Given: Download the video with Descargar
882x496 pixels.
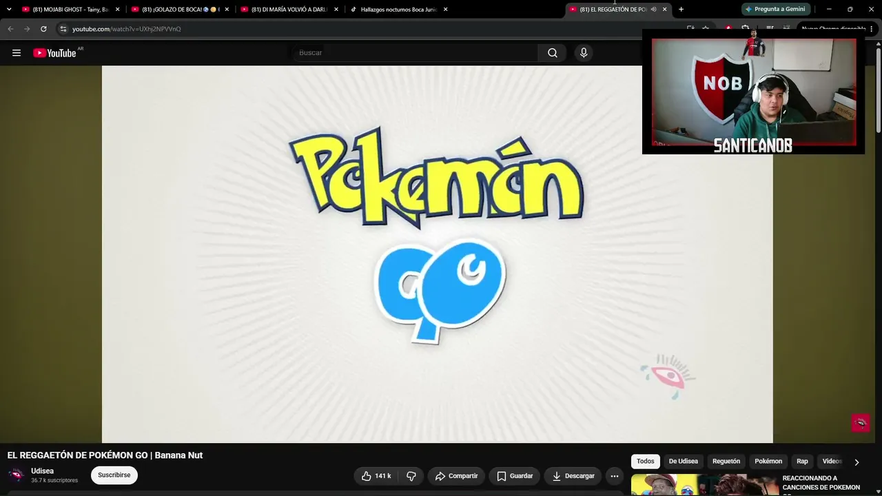Looking at the screenshot, I should click(x=573, y=476).
